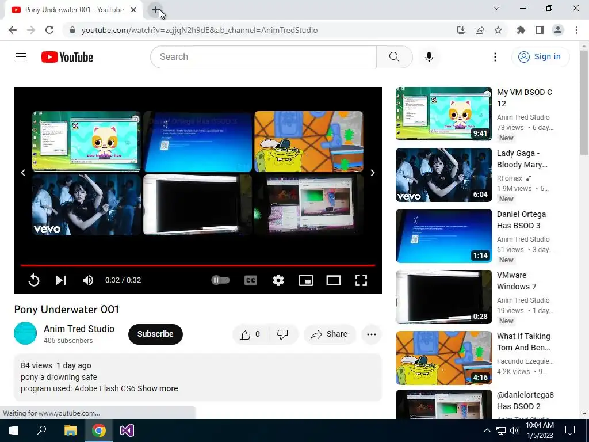
Task: Go to YouTube home via the logo
Action: point(67,57)
